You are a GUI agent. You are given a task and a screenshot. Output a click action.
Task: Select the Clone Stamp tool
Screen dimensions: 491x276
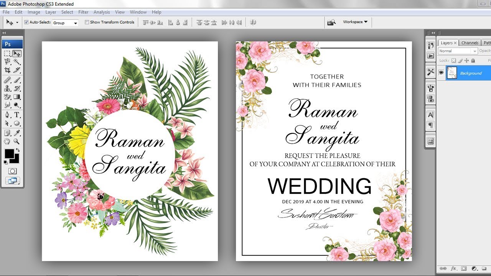7,88
